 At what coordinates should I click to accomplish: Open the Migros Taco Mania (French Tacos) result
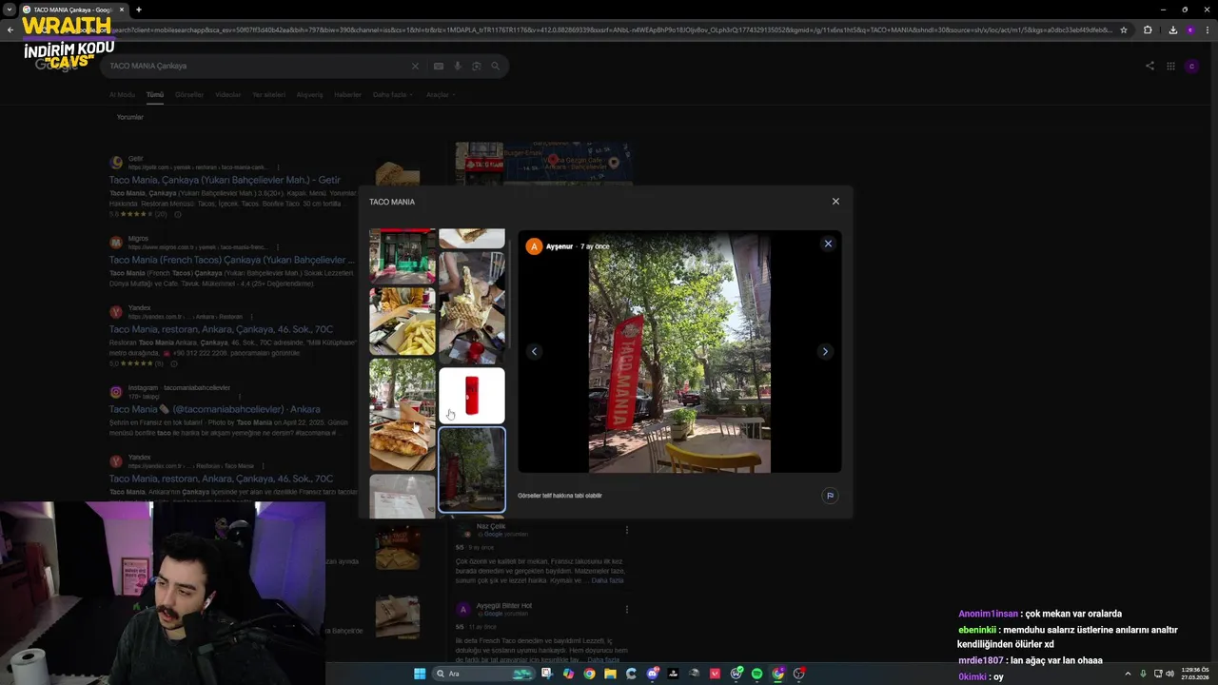(231, 260)
